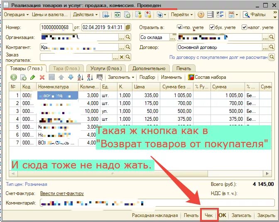Click the Чек button
This screenshot has height=222, width=279.
click(x=208, y=215)
